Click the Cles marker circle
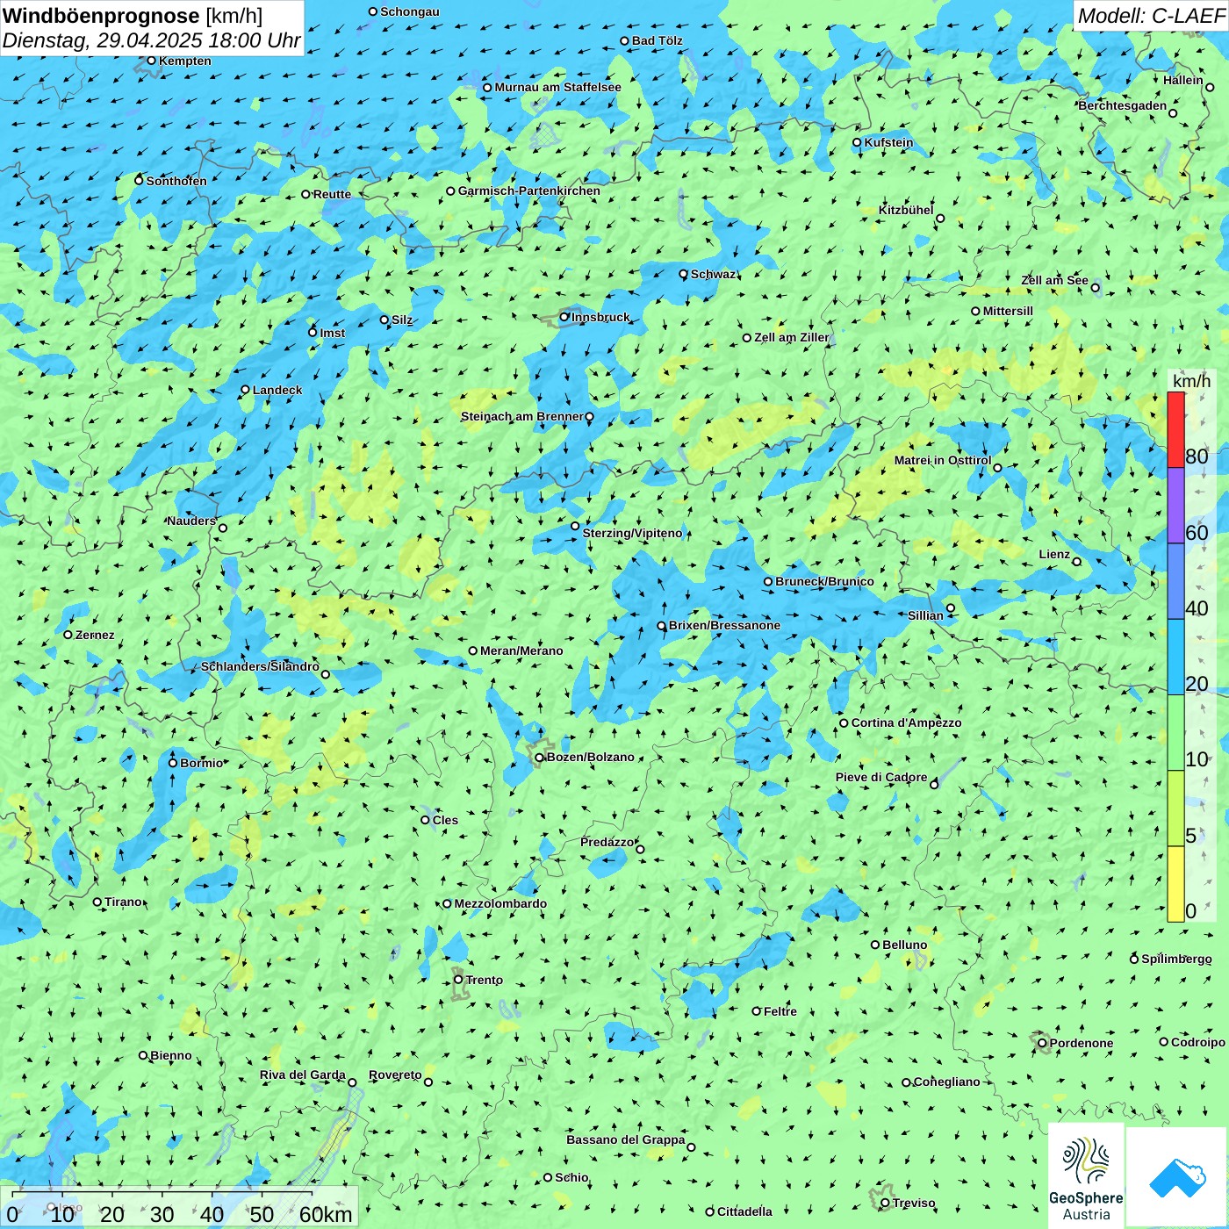This screenshot has width=1229, height=1229. coord(425,820)
